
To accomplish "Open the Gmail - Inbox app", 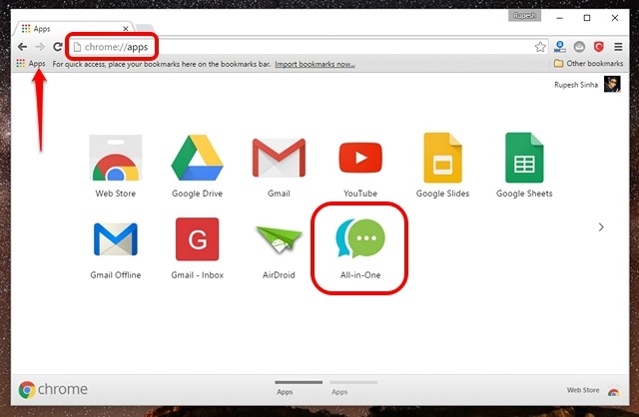I will [x=198, y=239].
